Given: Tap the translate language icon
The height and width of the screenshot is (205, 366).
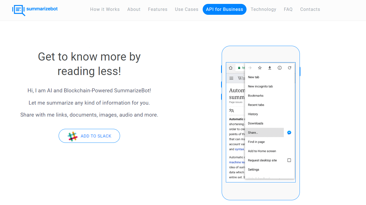Looking at the screenshot, I should 231,110.
